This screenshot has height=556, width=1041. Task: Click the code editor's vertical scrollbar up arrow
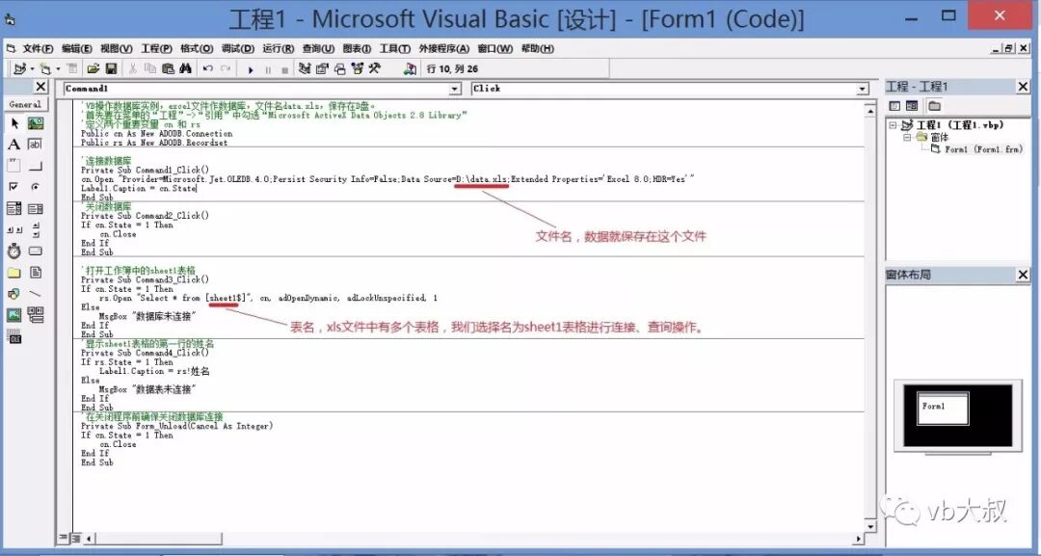[x=870, y=111]
